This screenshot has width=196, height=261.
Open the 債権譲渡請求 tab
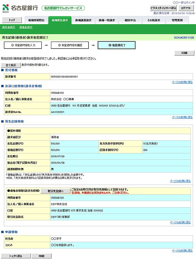click(83, 20)
